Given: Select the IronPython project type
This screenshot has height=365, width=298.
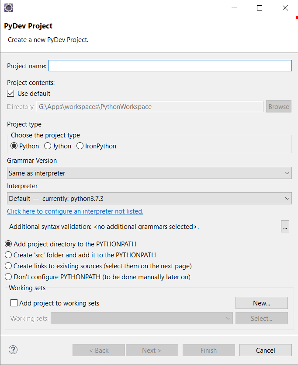Looking at the screenshot, I should (x=80, y=146).
